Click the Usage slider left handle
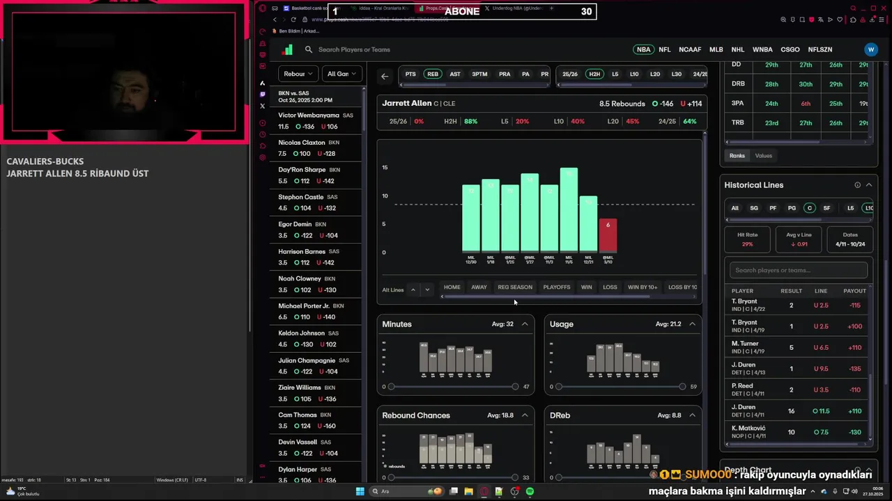This screenshot has width=892, height=501. click(x=558, y=386)
